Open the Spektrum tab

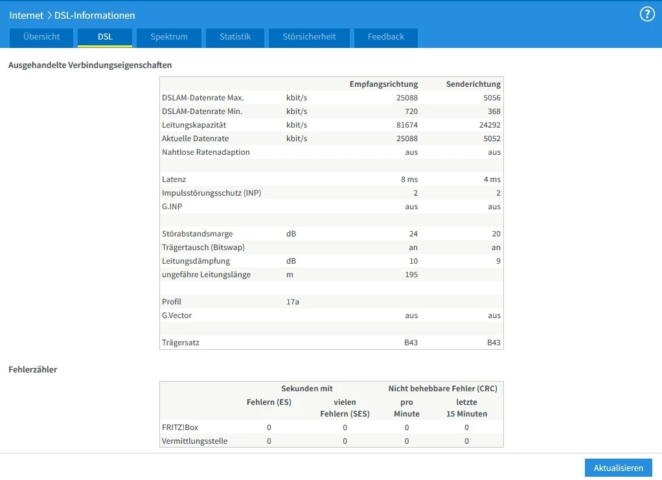click(x=169, y=37)
